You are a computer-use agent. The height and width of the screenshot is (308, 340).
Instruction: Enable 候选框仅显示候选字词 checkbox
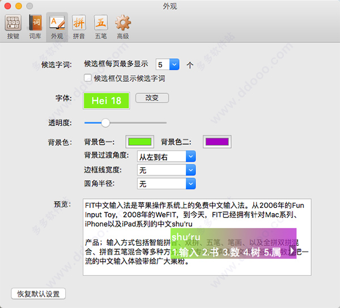tap(88, 77)
